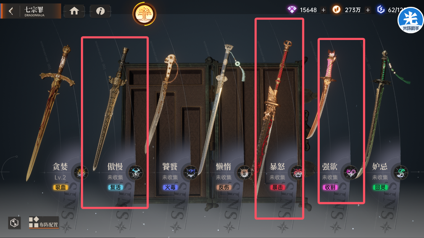Tap the golden tree emblem
This screenshot has width=424, height=238.
click(144, 14)
